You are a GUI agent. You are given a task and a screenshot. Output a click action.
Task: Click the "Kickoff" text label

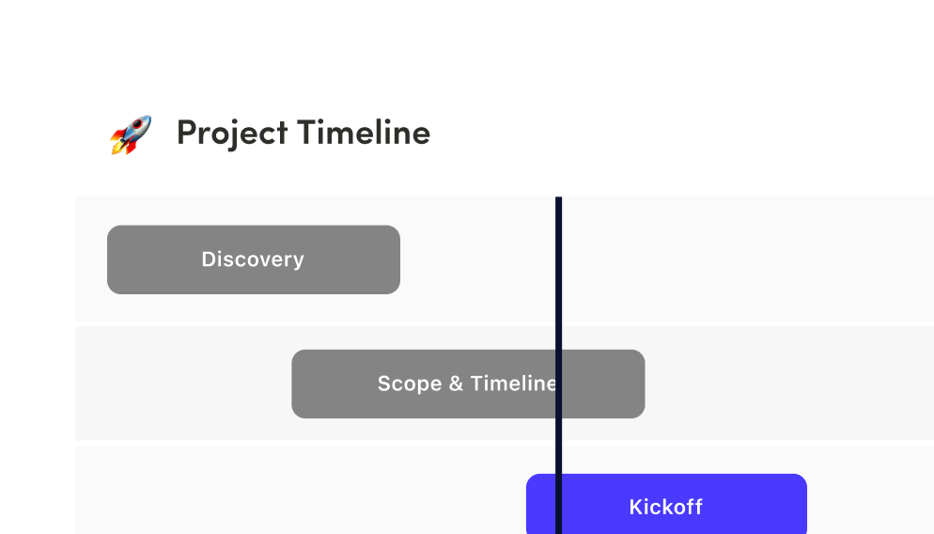666,507
